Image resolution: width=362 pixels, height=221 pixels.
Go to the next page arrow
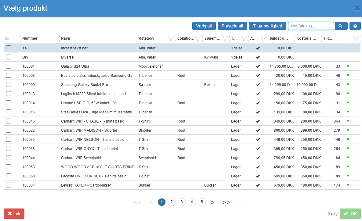(212, 202)
